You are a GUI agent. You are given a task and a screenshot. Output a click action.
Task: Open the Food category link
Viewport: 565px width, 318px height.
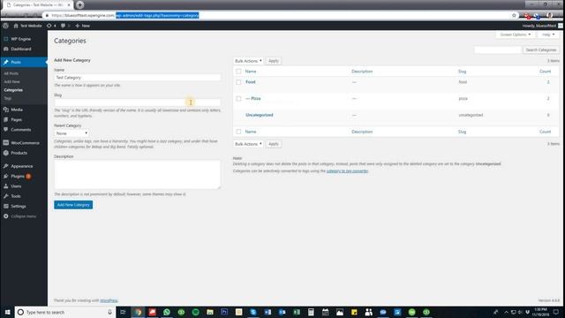(x=251, y=82)
